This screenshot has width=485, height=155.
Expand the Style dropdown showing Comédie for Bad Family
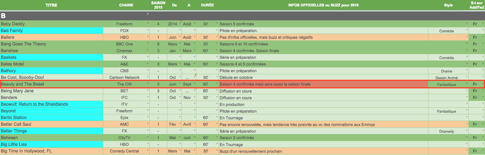(x=467, y=30)
